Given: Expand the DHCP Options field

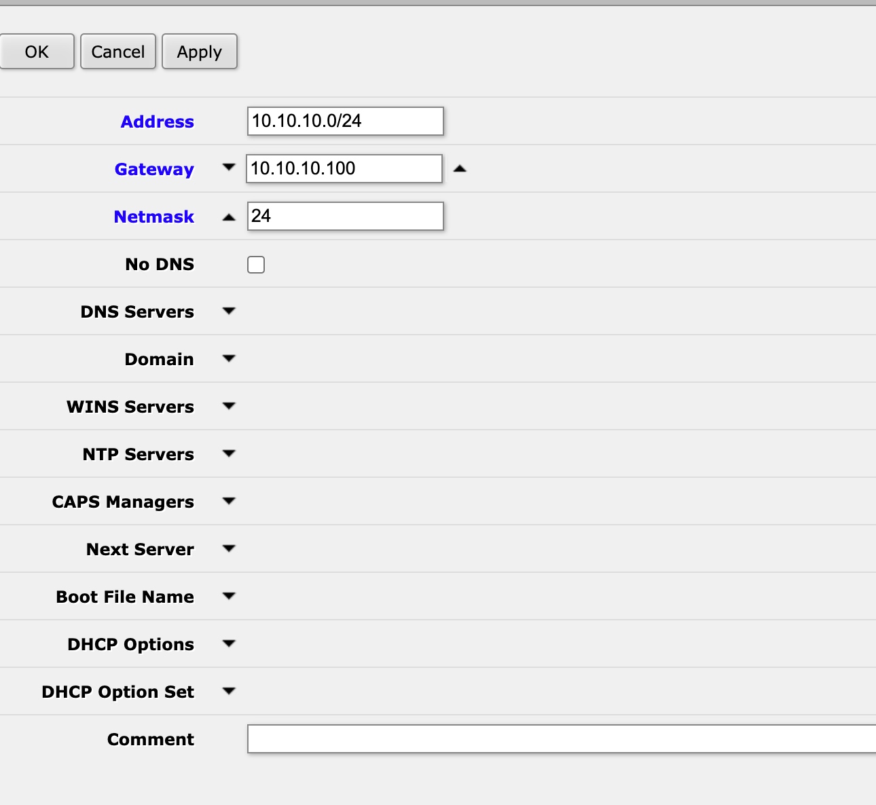Looking at the screenshot, I should pyautogui.click(x=229, y=644).
